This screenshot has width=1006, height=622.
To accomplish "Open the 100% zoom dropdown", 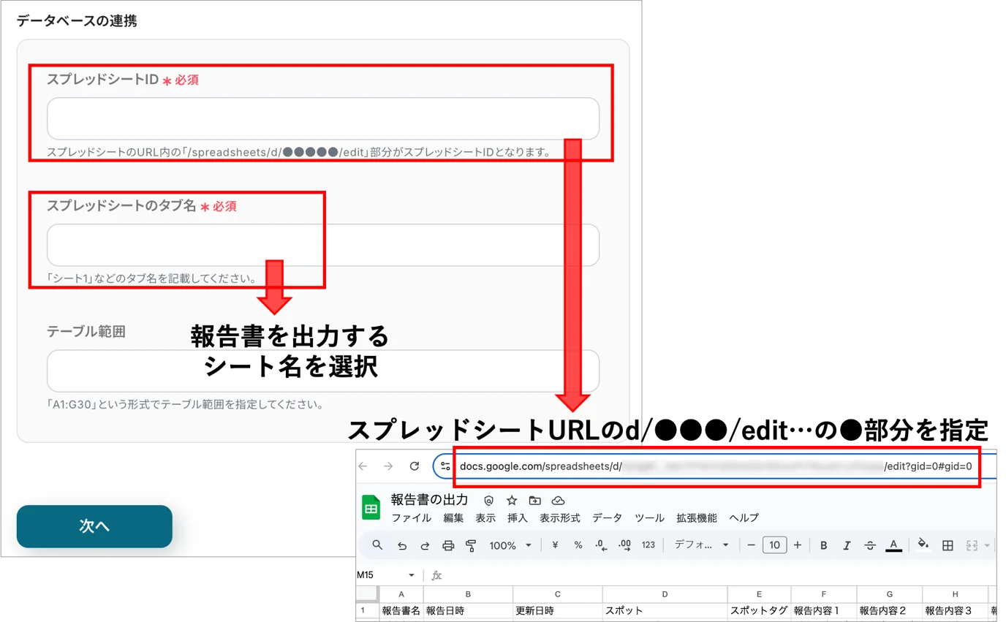I will point(510,545).
